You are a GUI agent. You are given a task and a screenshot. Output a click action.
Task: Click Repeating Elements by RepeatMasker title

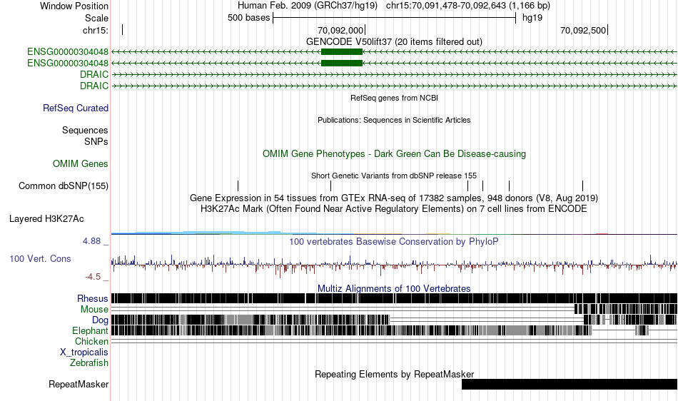coord(394,374)
